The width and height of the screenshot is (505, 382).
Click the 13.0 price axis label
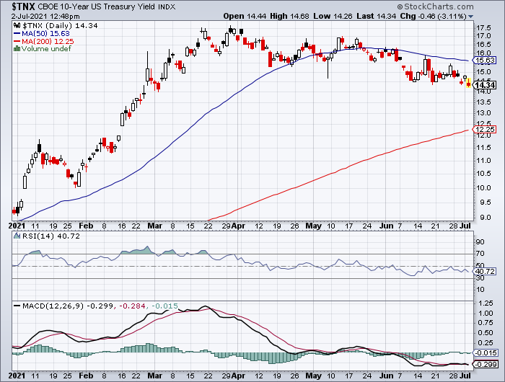pyautogui.click(x=483, y=113)
